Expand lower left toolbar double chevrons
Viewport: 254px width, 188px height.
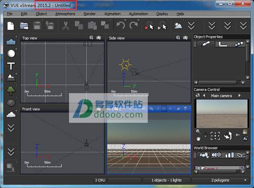(x=11, y=152)
